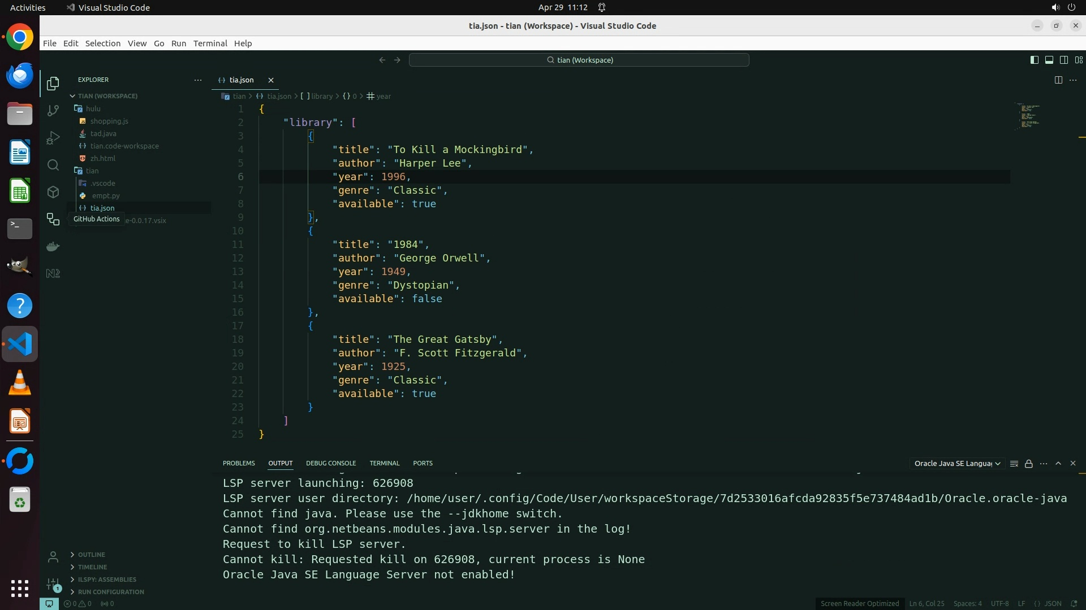Toggle the output scroll lock
1086x610 pixels.
tap(1029, 464)
